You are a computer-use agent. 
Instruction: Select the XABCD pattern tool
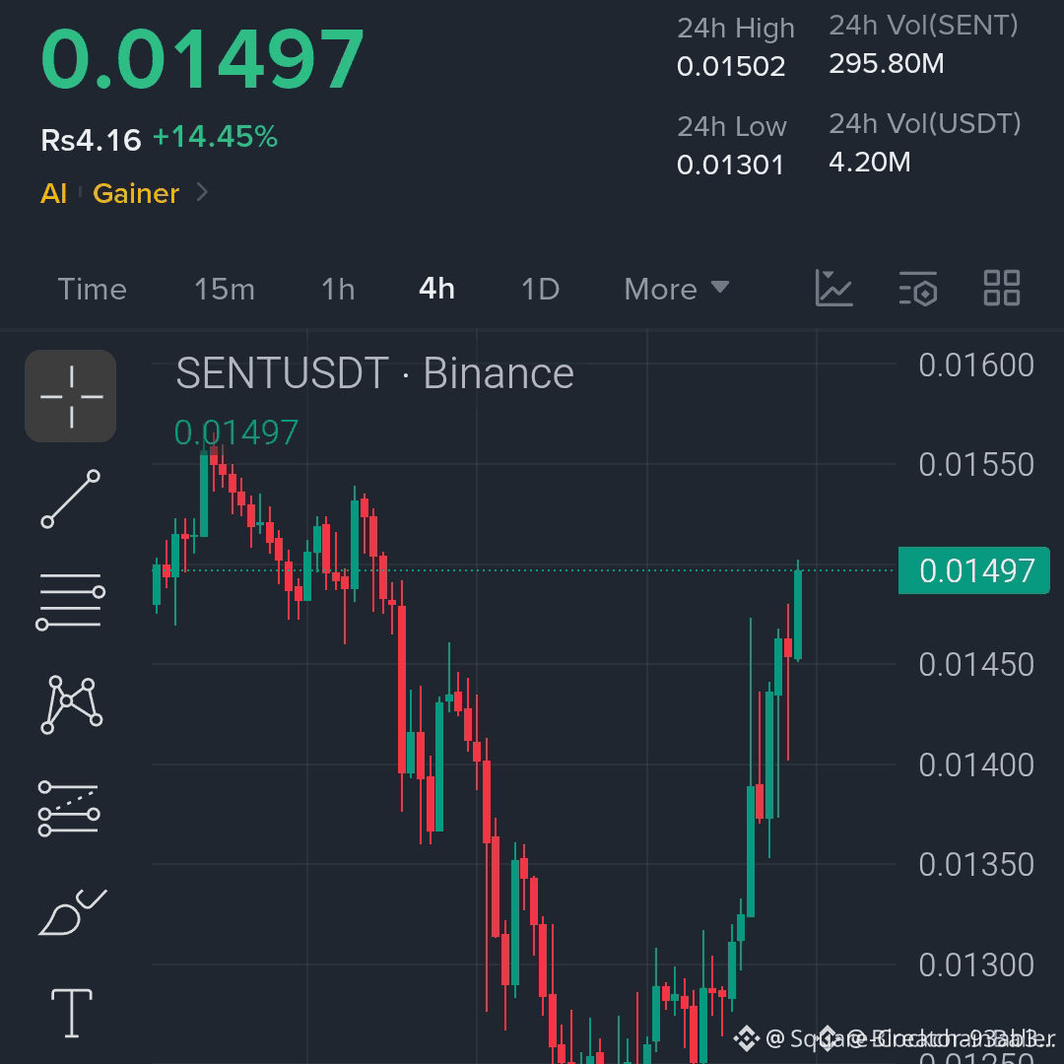pyautogui.click(x=71, y=704)
